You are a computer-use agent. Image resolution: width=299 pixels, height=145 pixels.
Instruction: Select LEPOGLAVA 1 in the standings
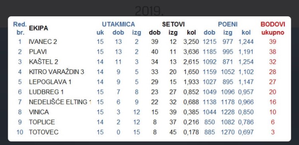click(x=50, y=82)
